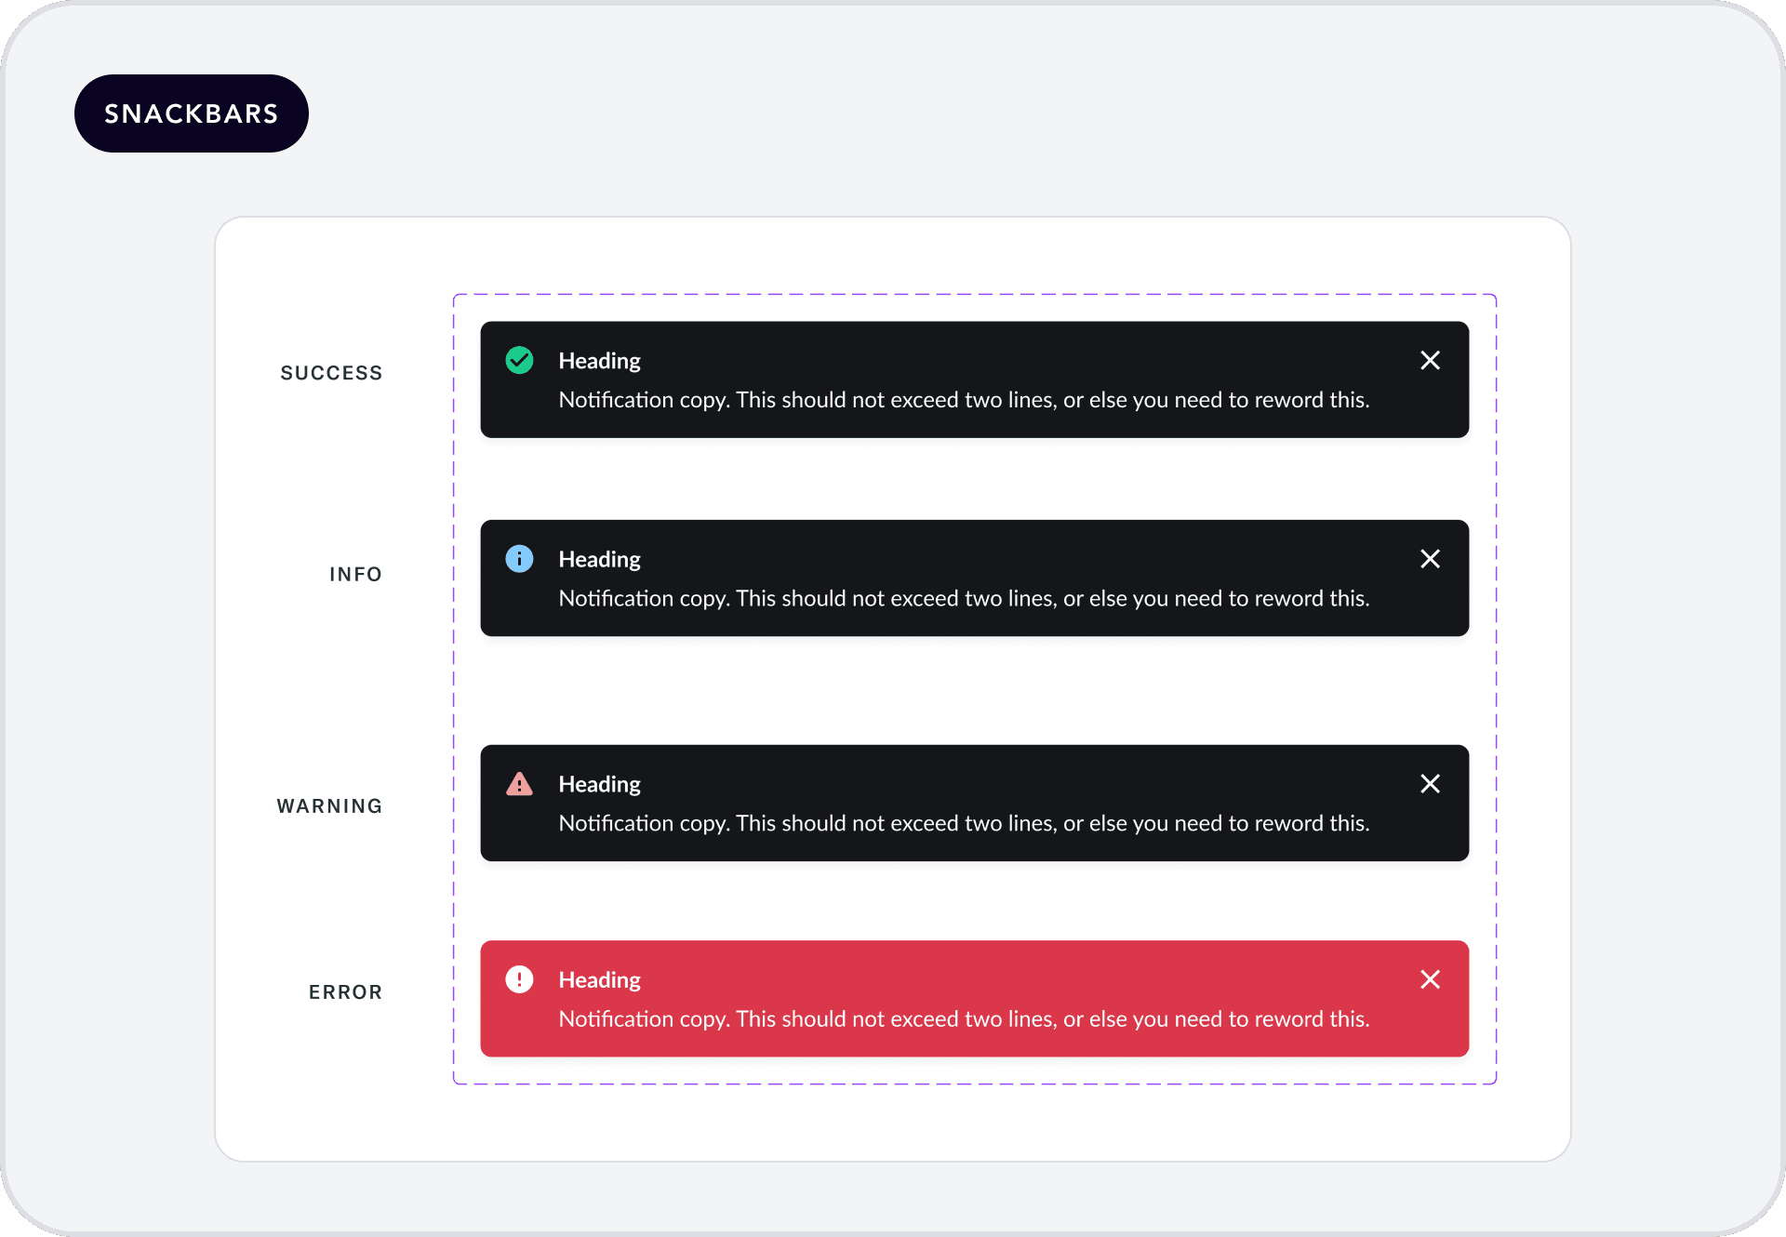Click the Heading text in error snackbar
Image resolution: width=1786 pixels, height=1237 pixels.
(x=600, y=980)
